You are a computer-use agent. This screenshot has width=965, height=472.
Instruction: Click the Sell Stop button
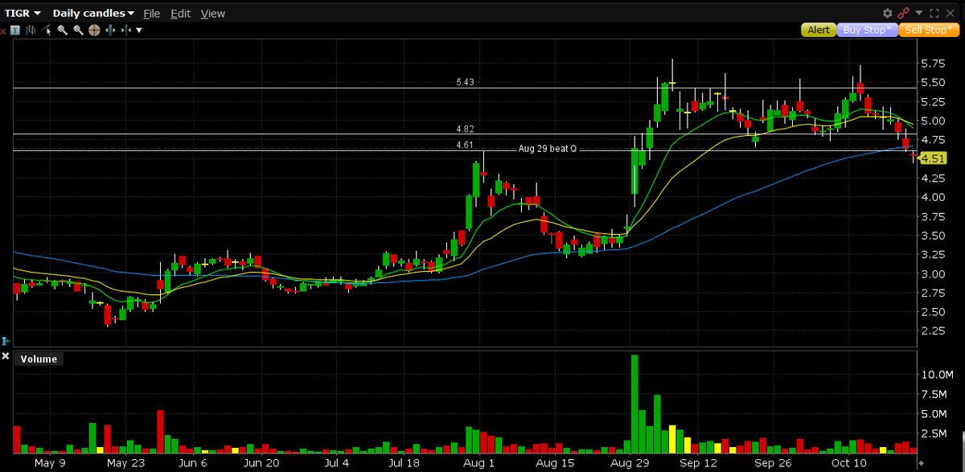[x=928, y=30]
